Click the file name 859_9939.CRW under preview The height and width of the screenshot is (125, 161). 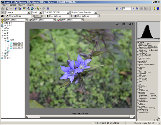(80, 114)
